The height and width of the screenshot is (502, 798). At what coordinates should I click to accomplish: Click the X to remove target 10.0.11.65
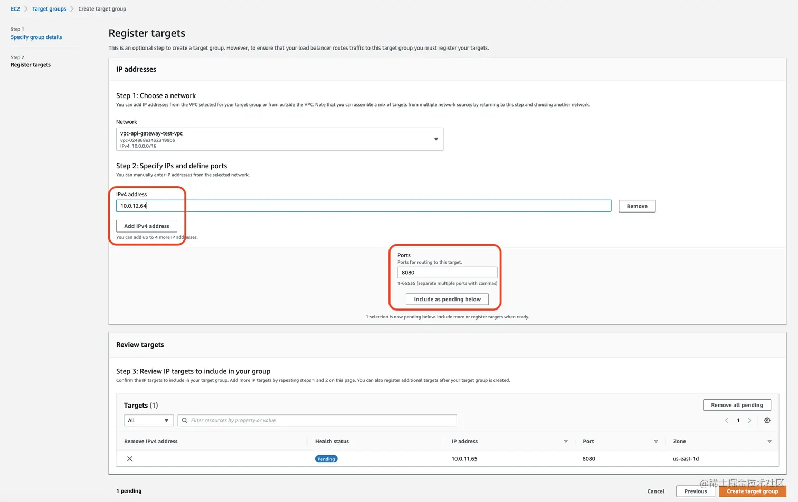(x=129, y=459)
